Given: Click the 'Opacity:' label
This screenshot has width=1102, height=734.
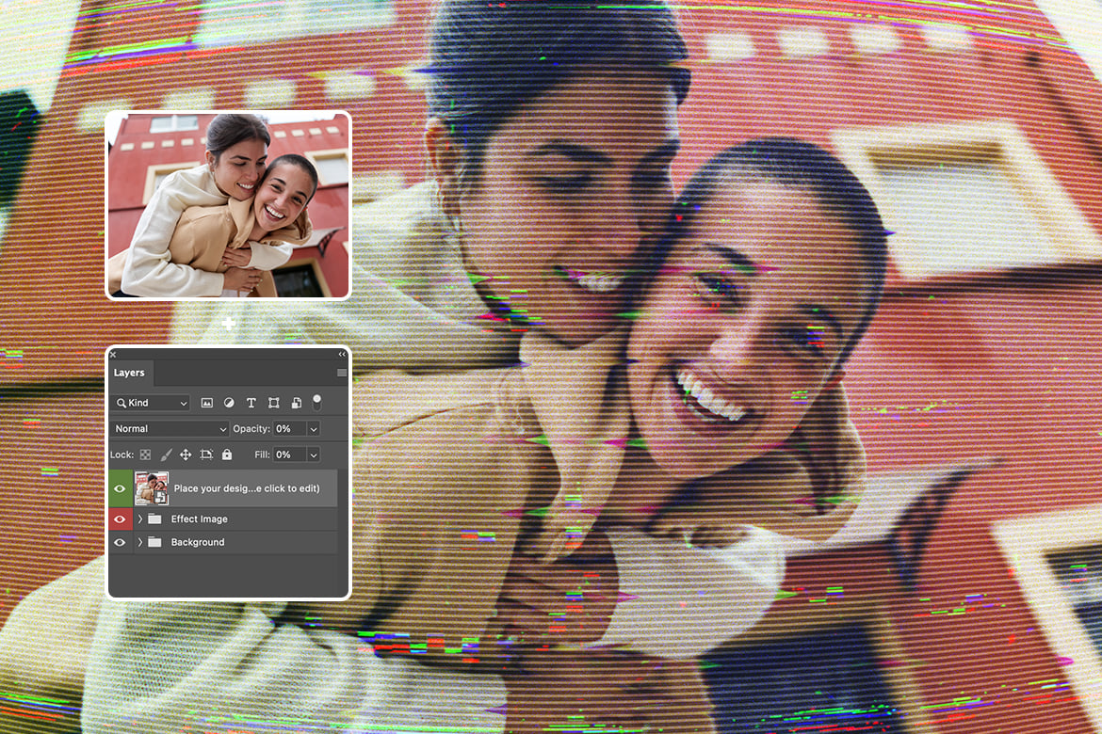Looking at the screenshot, I should pyautogui.click(x=251, y=428).
